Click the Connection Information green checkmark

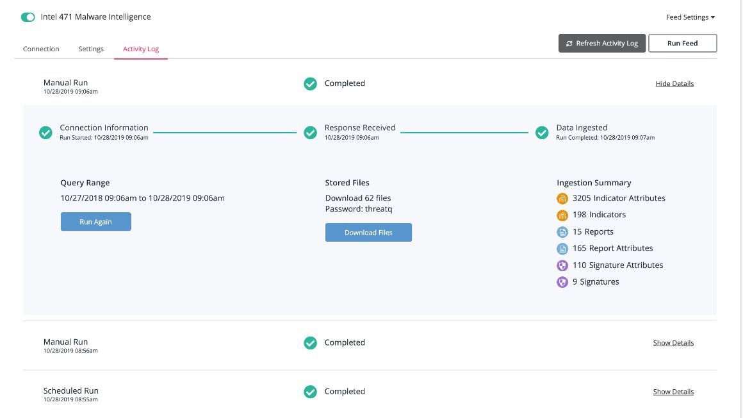[45, 133]
